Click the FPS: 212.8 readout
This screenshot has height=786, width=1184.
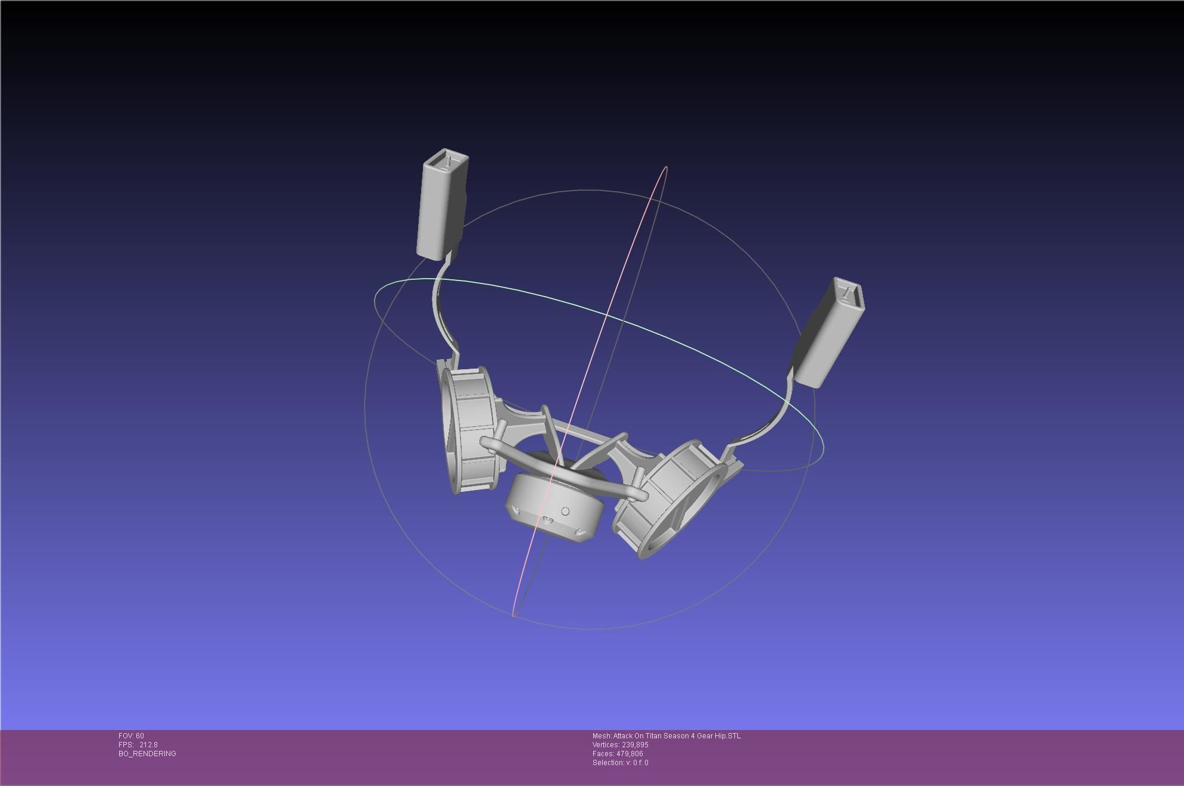pyautogui.click(x=138, y=745)
